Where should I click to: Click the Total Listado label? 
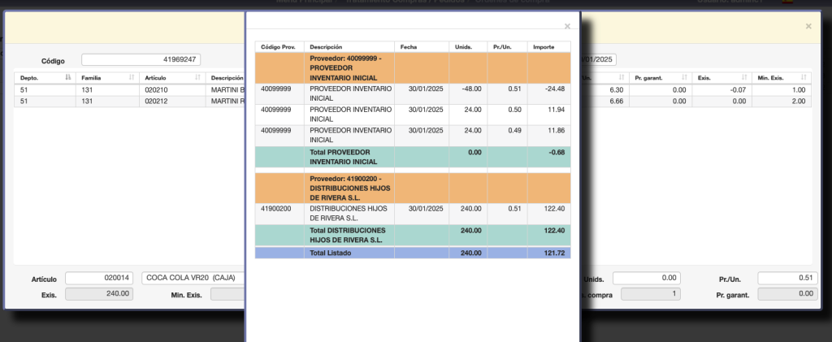tap(349, 253)
